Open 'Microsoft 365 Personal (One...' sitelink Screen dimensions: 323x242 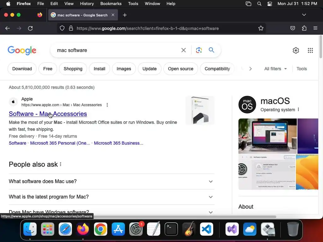pos(60,143)
